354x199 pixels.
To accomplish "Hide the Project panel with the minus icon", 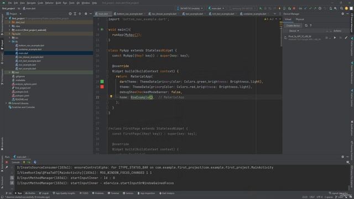I will tap(91, 14).
